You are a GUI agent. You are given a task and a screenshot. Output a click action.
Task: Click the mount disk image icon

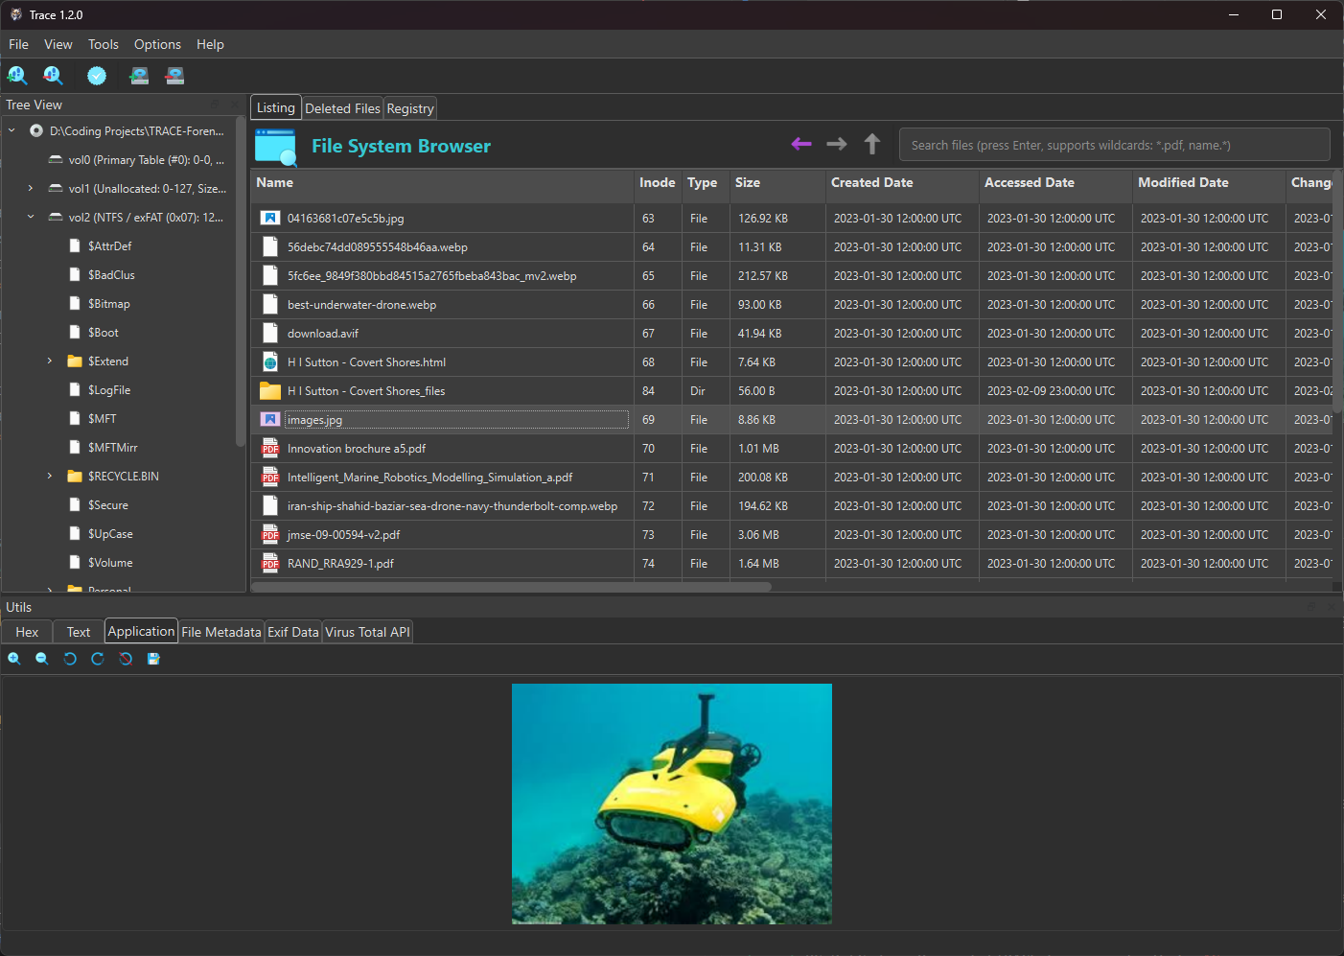tap(139, 76)
